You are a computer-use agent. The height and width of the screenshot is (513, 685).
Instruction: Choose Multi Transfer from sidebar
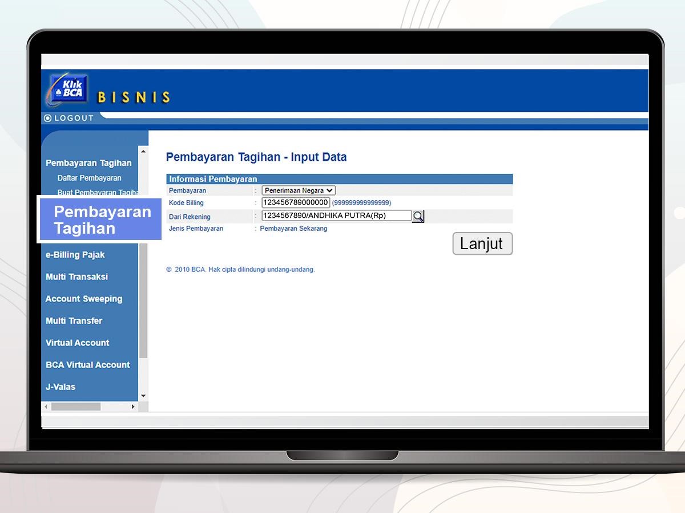click(x=74, y=321)
